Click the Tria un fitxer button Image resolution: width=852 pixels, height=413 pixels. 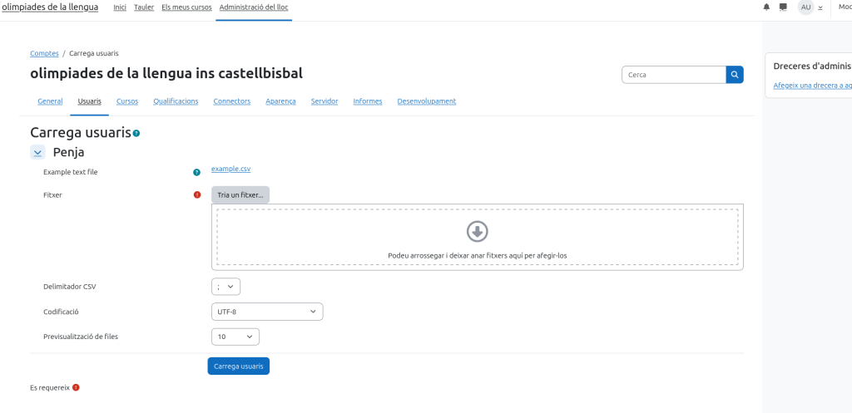pyautogui.click(x=240, y=195)
